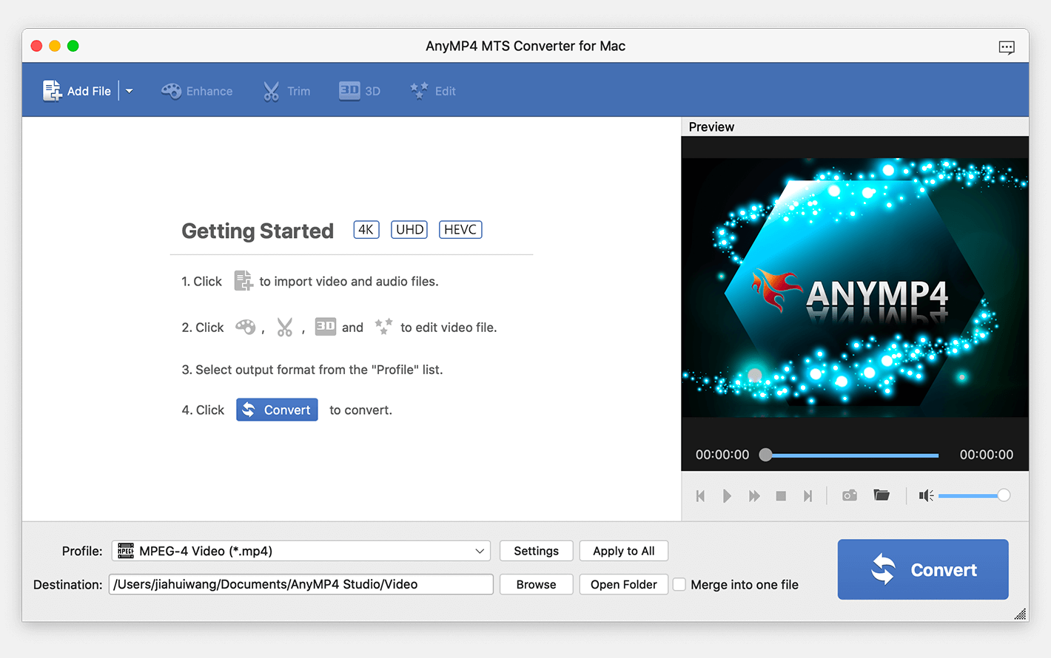Adjust the volume slider handle
The height and width of the screenshot is (658, 1051).
(x=1004, y=495)
